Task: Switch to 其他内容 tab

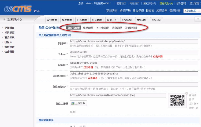Action: point(112,20)
